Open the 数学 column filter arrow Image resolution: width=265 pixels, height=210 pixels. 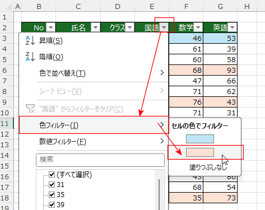click(198, 27)
